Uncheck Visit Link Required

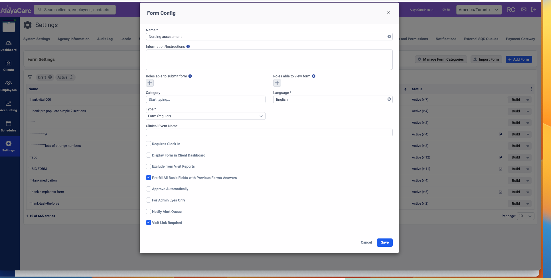click(x=148, y=223)
